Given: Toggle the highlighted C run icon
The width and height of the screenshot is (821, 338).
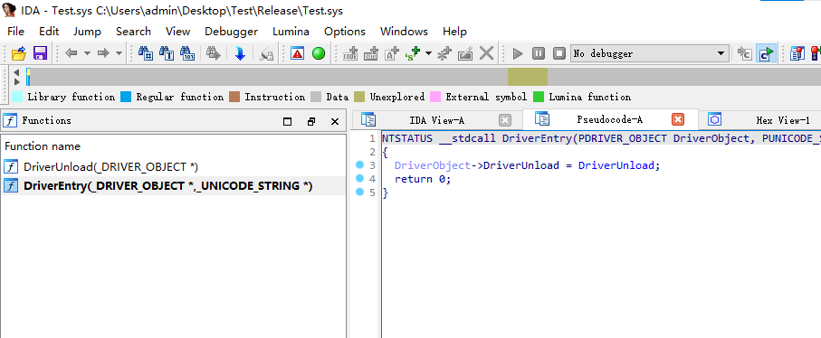Looking at the screenshot, I should [766, 53].
